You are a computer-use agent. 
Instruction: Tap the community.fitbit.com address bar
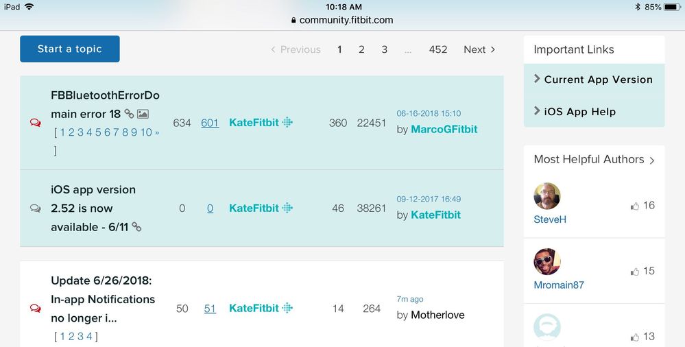point(342,21)
